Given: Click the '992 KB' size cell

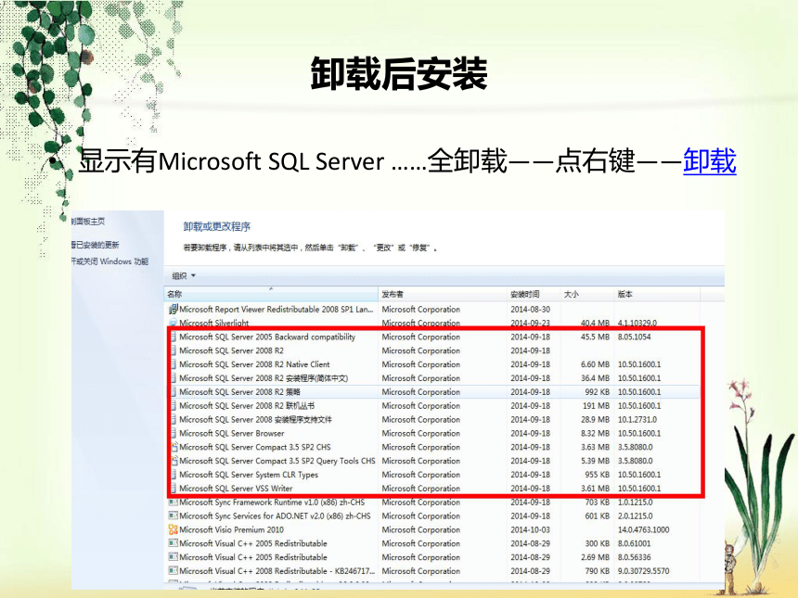Looking at the screenshot, I should pos(597,391).
